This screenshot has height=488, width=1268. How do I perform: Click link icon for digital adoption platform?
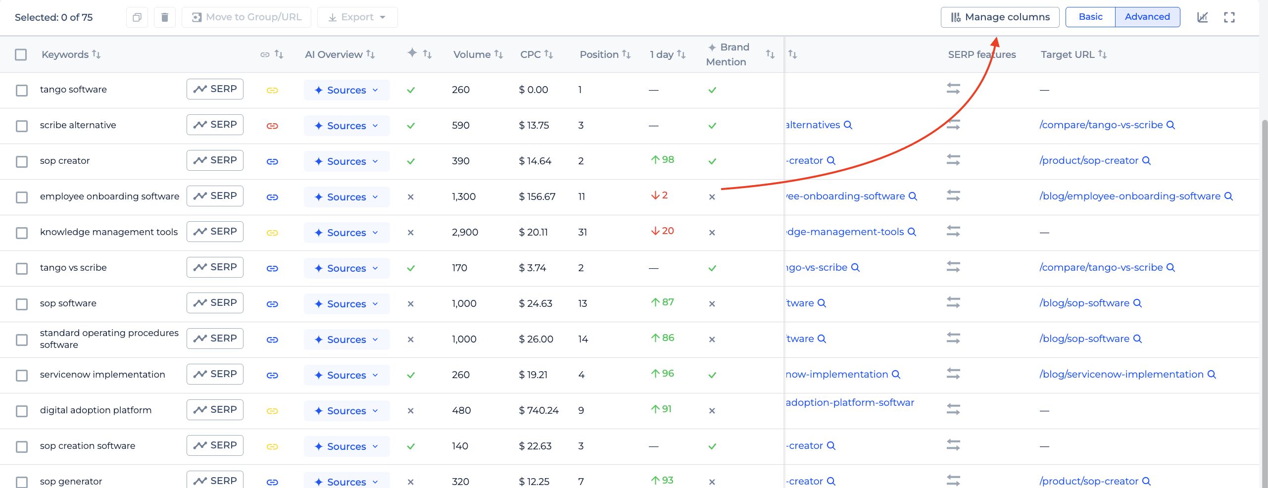pos(272,411)
